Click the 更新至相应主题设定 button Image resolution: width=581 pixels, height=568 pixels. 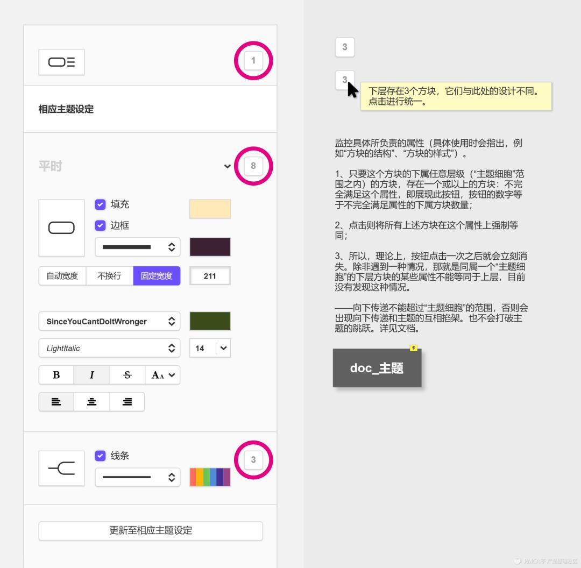pyautogui.click(x=150, y=530)
